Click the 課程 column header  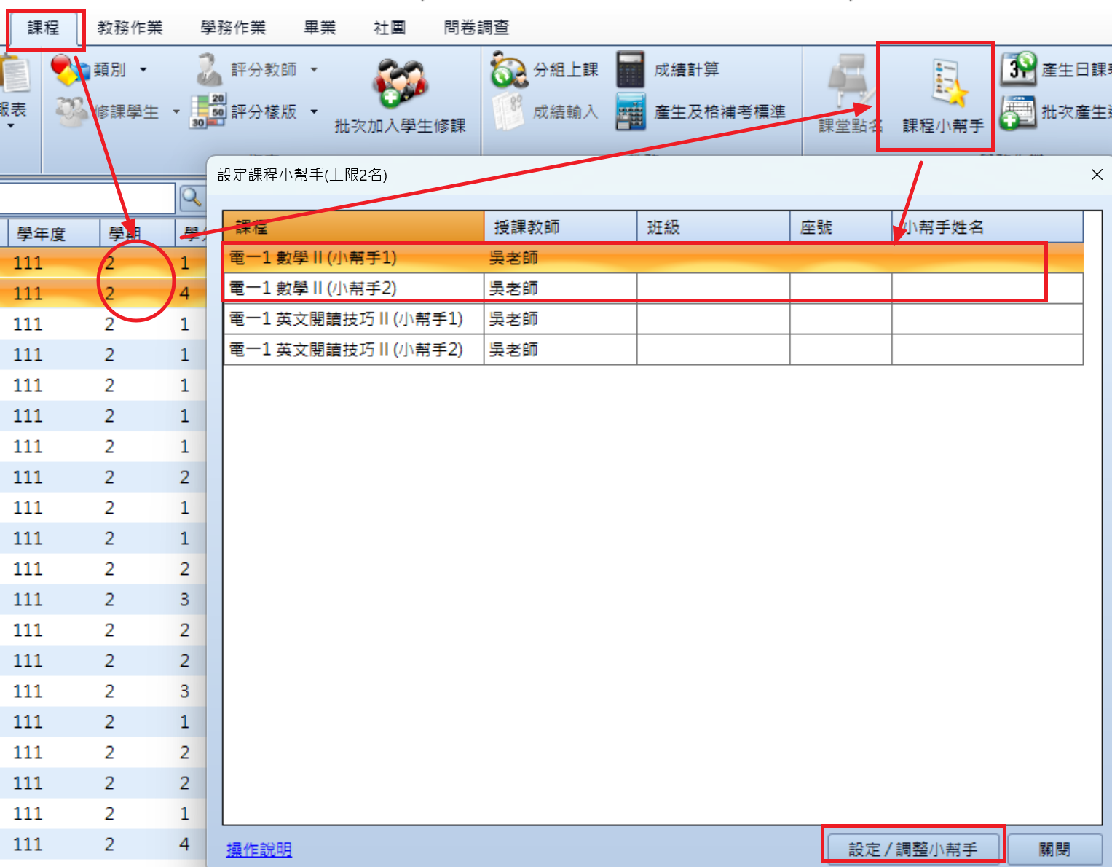pos(353,227)
